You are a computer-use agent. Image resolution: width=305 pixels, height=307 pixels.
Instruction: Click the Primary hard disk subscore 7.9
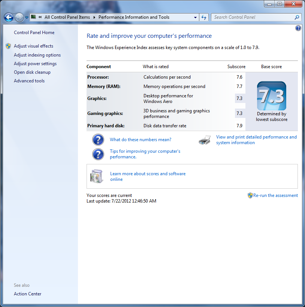tap(239, 126)
